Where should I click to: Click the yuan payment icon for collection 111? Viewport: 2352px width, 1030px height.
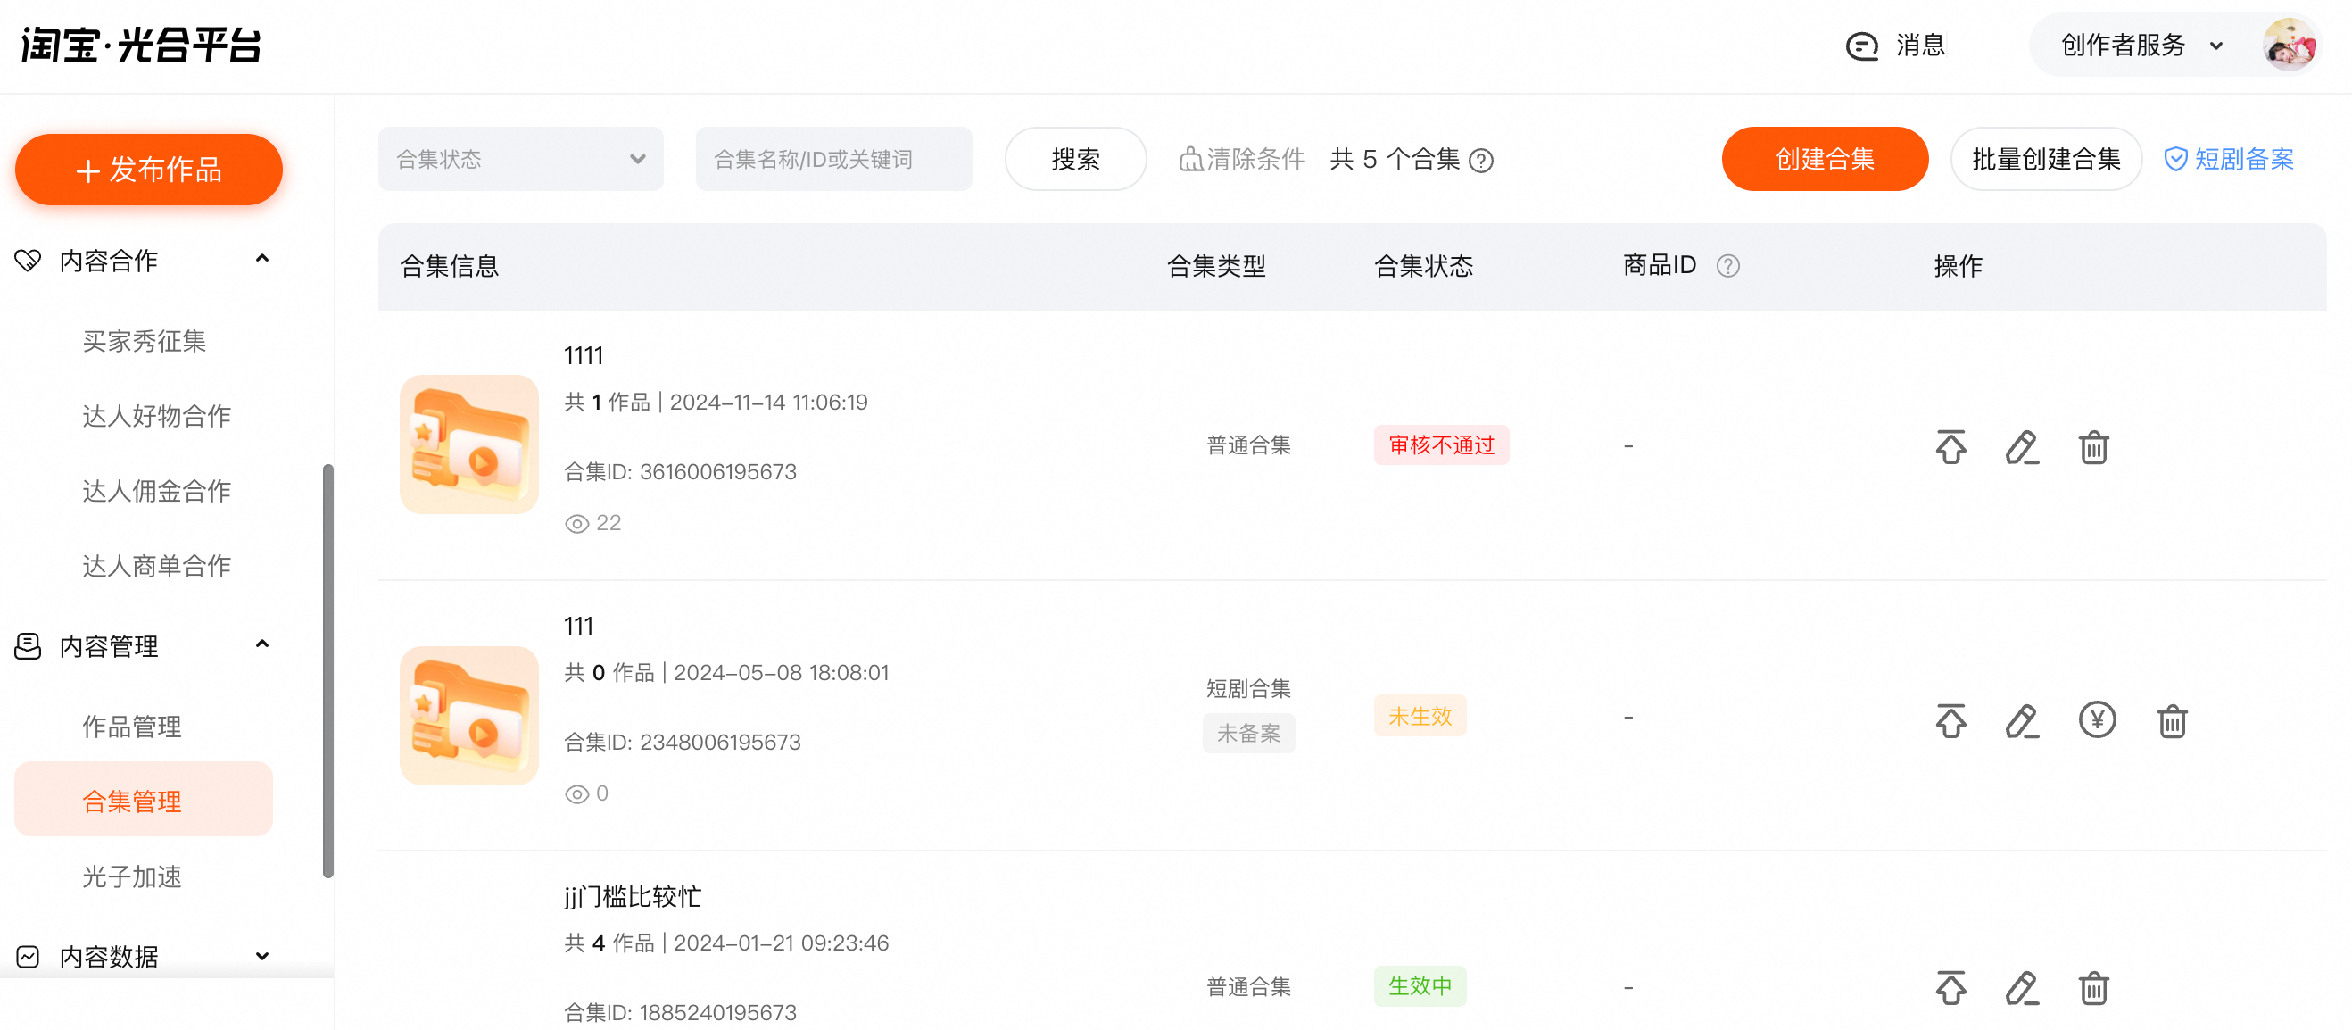point(2096,719)
